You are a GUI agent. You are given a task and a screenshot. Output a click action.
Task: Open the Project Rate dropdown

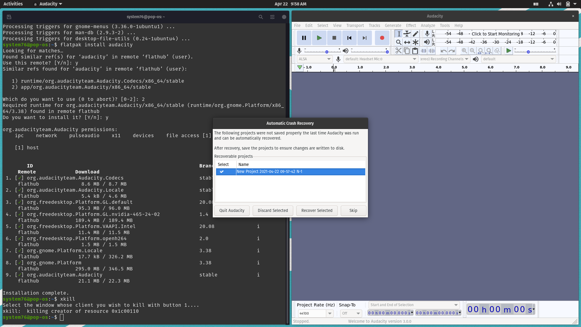point(330,313)
